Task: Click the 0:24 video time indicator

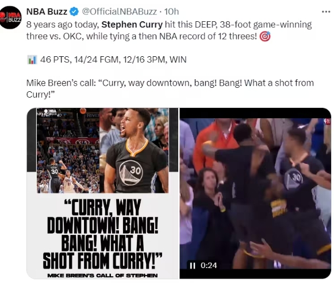Action: [209, 265]
